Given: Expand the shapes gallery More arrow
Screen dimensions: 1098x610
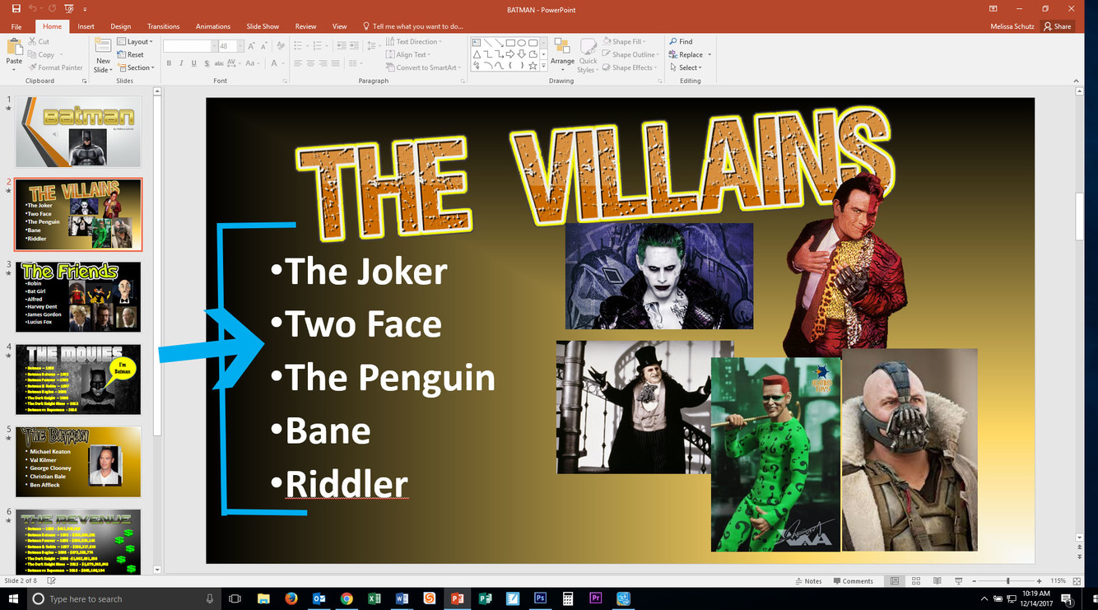Looking at the screenshot, I should click(x=543, y=66).
